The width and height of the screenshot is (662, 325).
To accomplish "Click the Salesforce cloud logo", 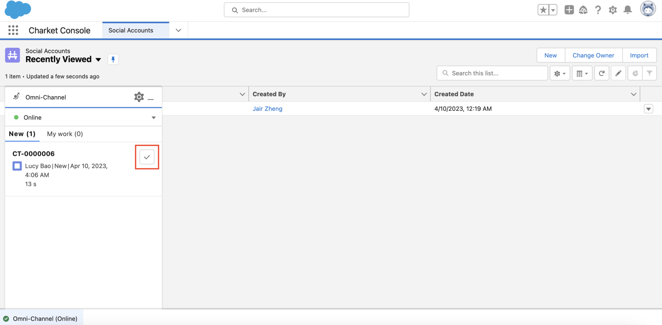I will [18, 10].
